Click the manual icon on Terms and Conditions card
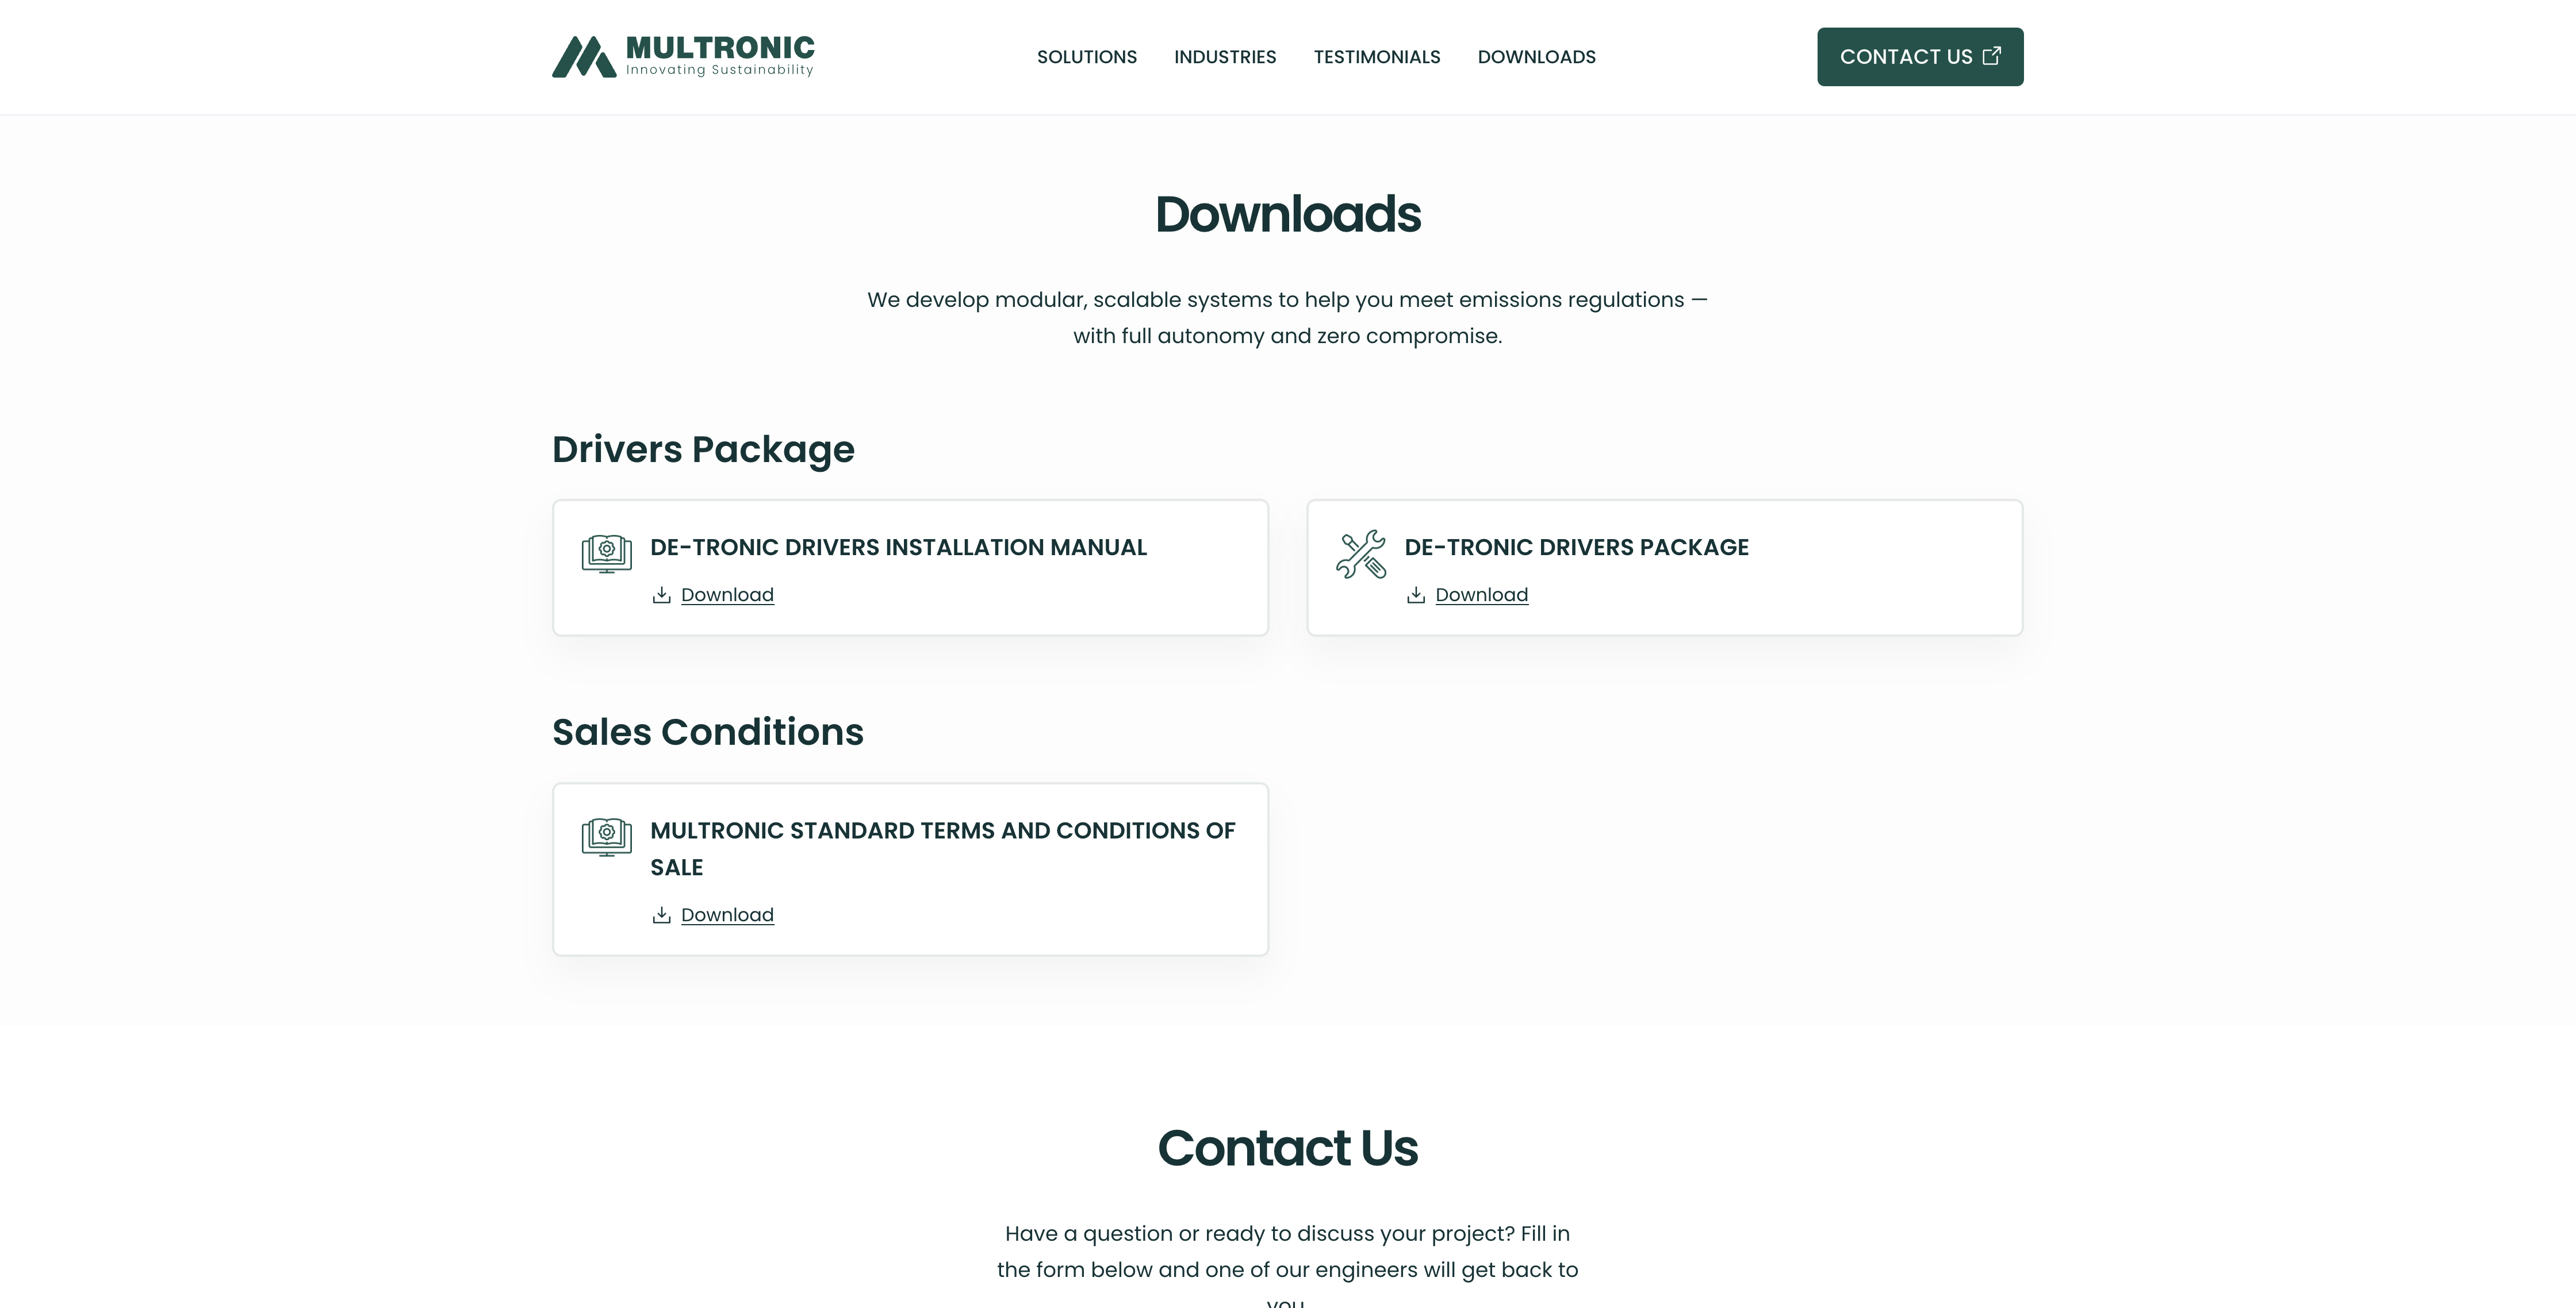Screen dimensions: 2576x1308 tap(606, 836)
